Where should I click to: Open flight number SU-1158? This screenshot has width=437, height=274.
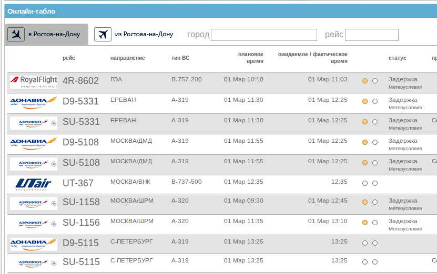coord(81,202)
